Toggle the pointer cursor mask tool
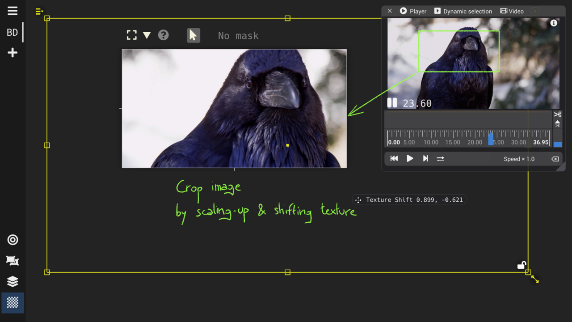This screenshot has height=322, width=572. tap(193, 35)
